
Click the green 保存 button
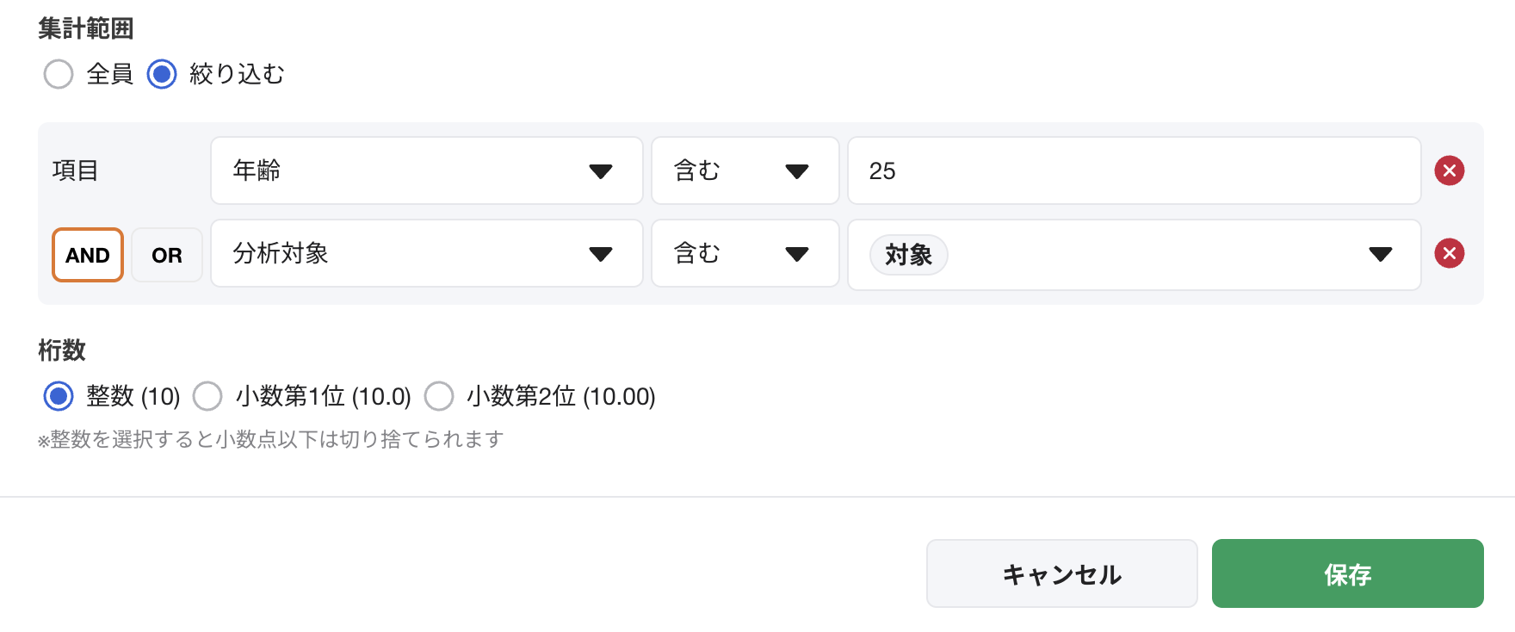pos(1347,573)
